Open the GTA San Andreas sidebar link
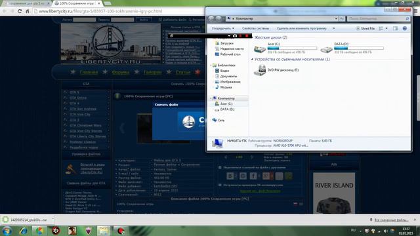The height and width of the screenshot is (236, 420). coord(83,109)
